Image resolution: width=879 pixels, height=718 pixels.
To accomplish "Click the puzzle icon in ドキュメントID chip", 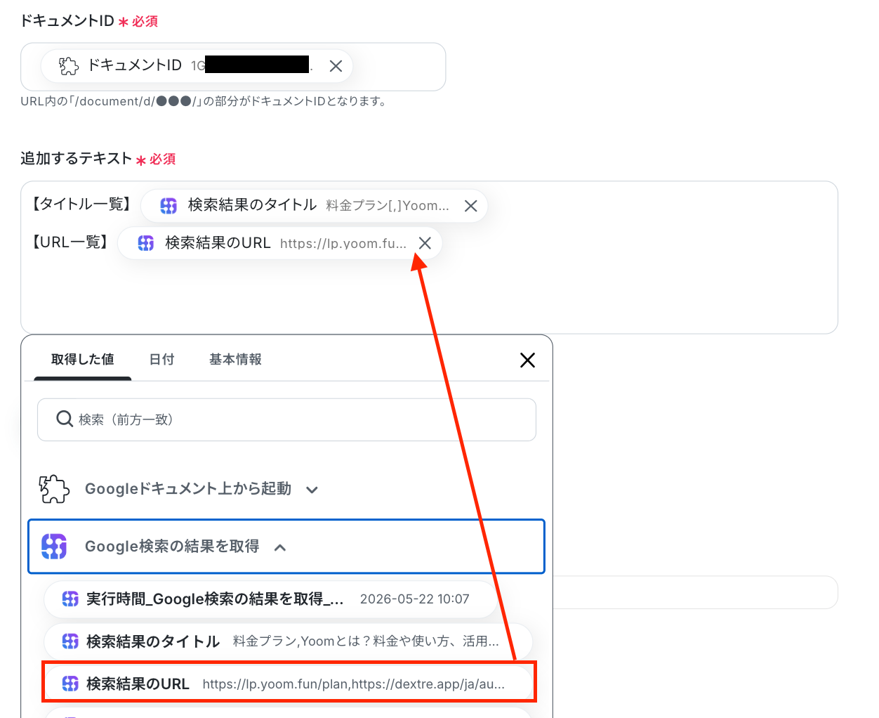I will click(69, 66).
